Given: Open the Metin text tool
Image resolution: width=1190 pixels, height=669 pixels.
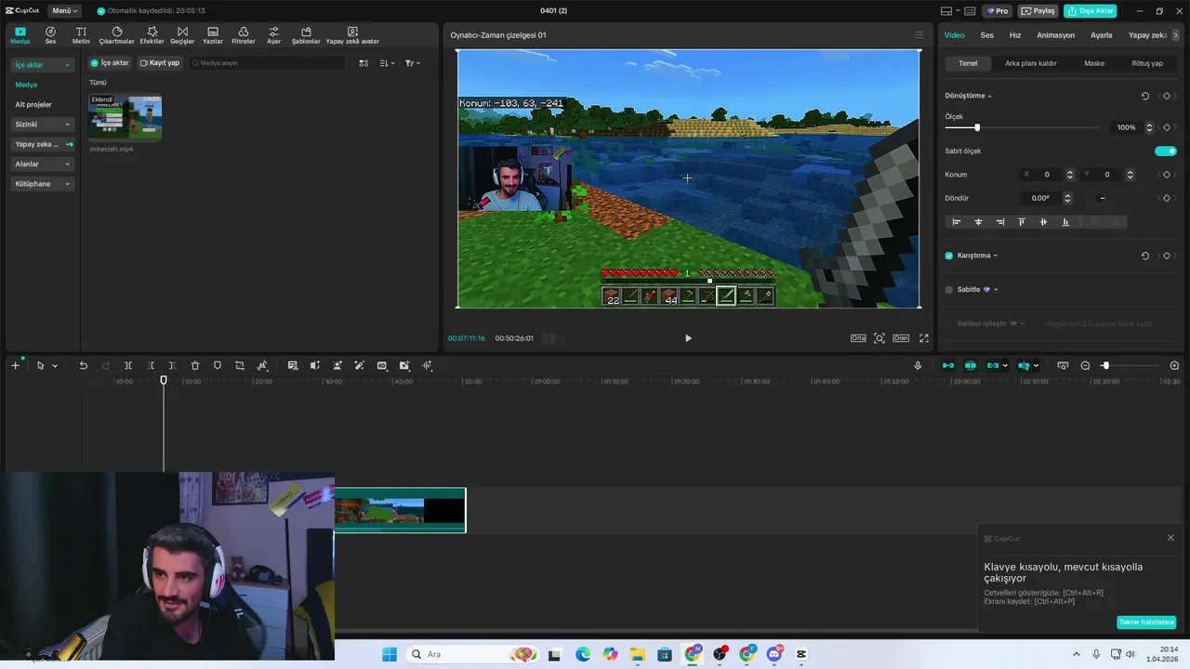Looking at the screenshot, I should click(x=81, y=35).
